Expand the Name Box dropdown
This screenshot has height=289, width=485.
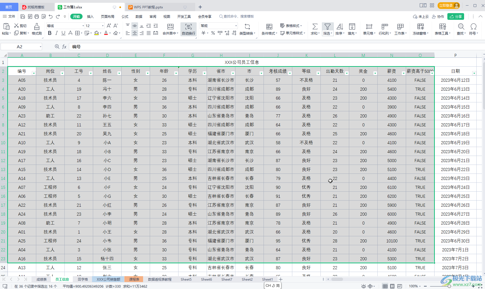[x=40, y=47]
